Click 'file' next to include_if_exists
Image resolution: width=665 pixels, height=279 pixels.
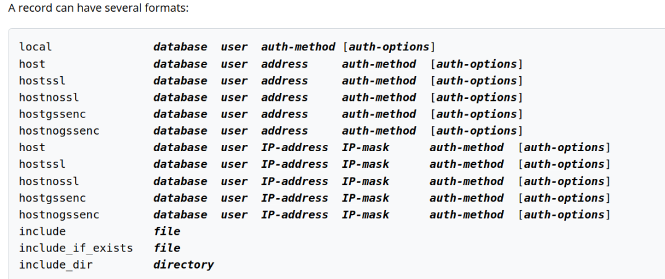pyautogui.click(x=167, y=248)
